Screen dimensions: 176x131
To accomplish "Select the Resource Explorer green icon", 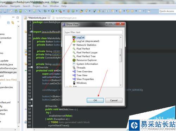I will pyautogui.click(x=74, y=60).
